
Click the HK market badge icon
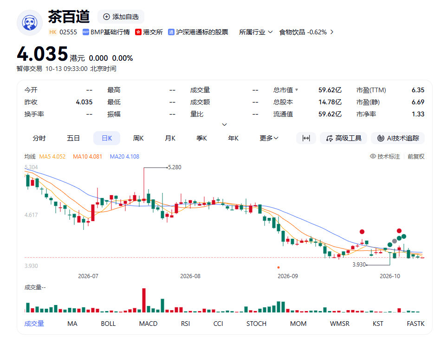pyautogui.click(x=52, y=32)
